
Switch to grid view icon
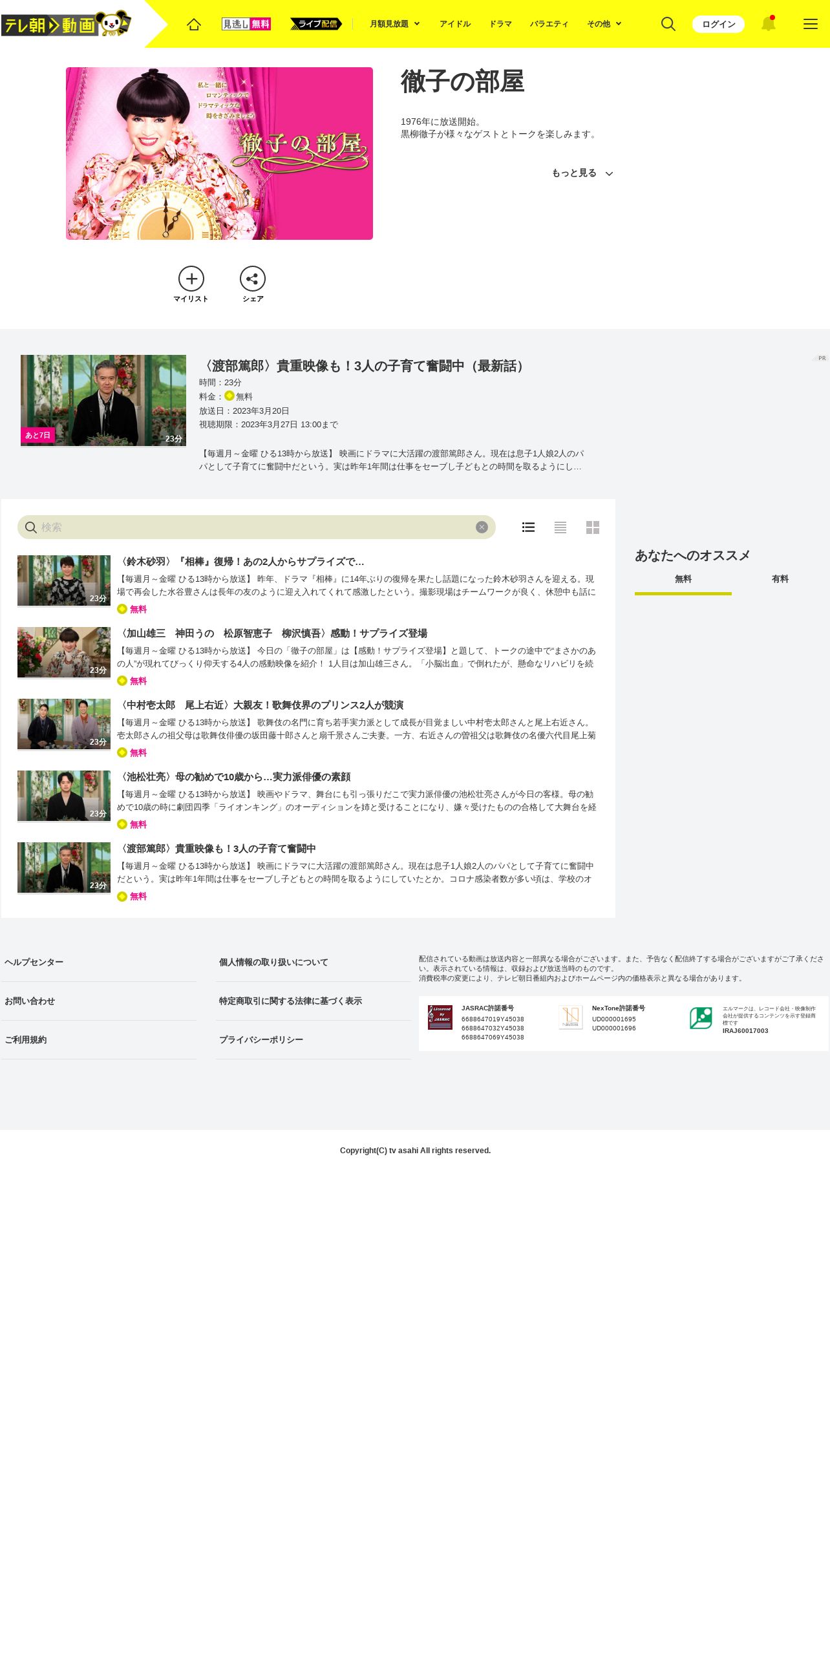pos(593,527)
